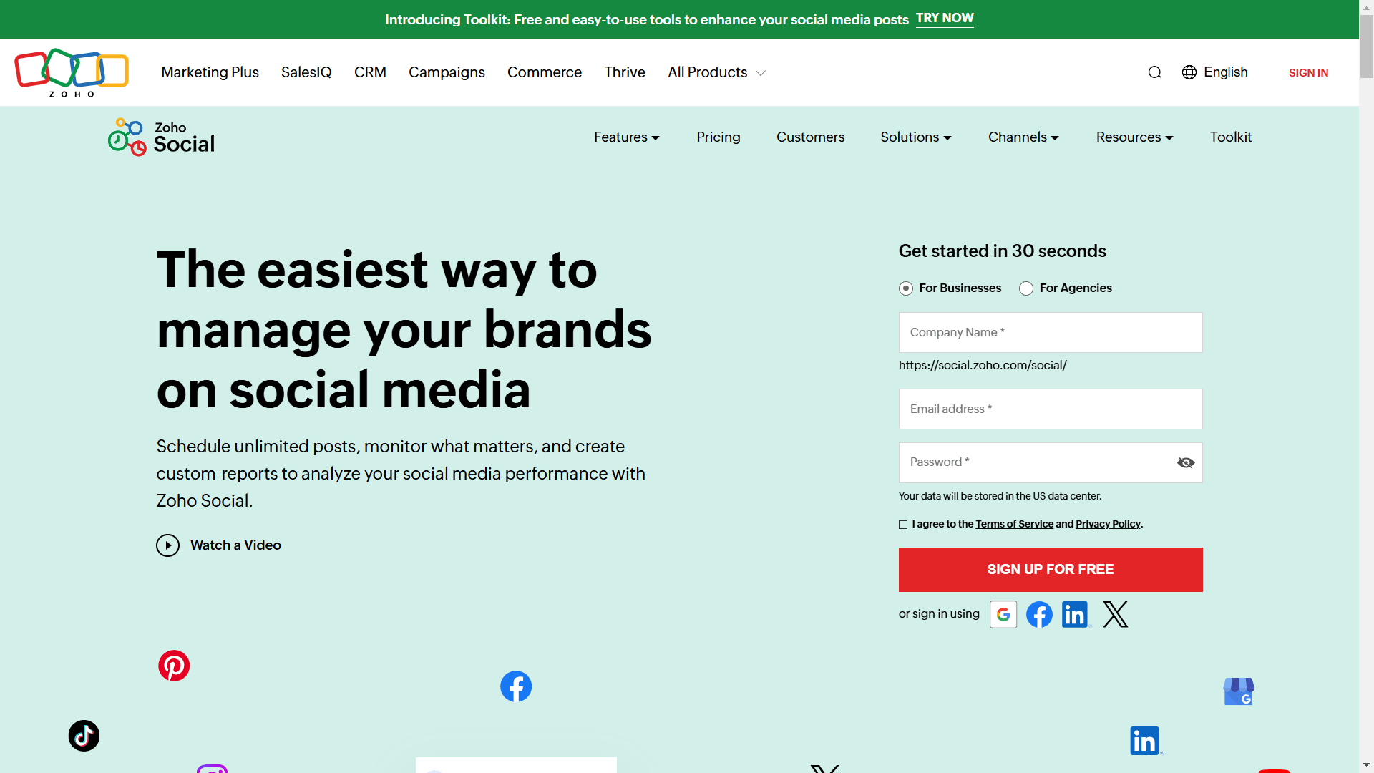Click the SIGN IN link
Viewport: 1374px width, 773px height.
pyautogui.click(x=1308, y=72)
